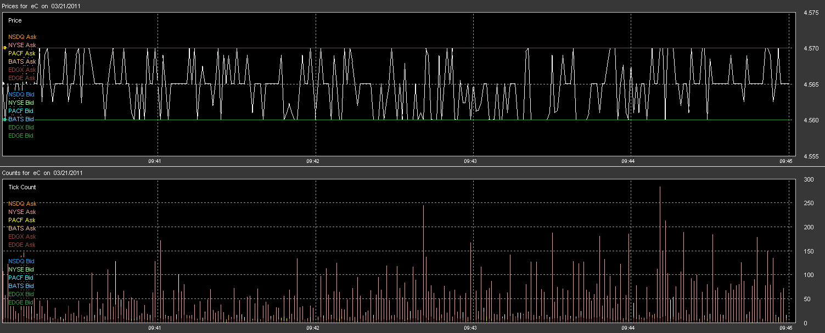Click the 200 tick count axis value
The image size is (825, 333).
[x=809, y=227]
